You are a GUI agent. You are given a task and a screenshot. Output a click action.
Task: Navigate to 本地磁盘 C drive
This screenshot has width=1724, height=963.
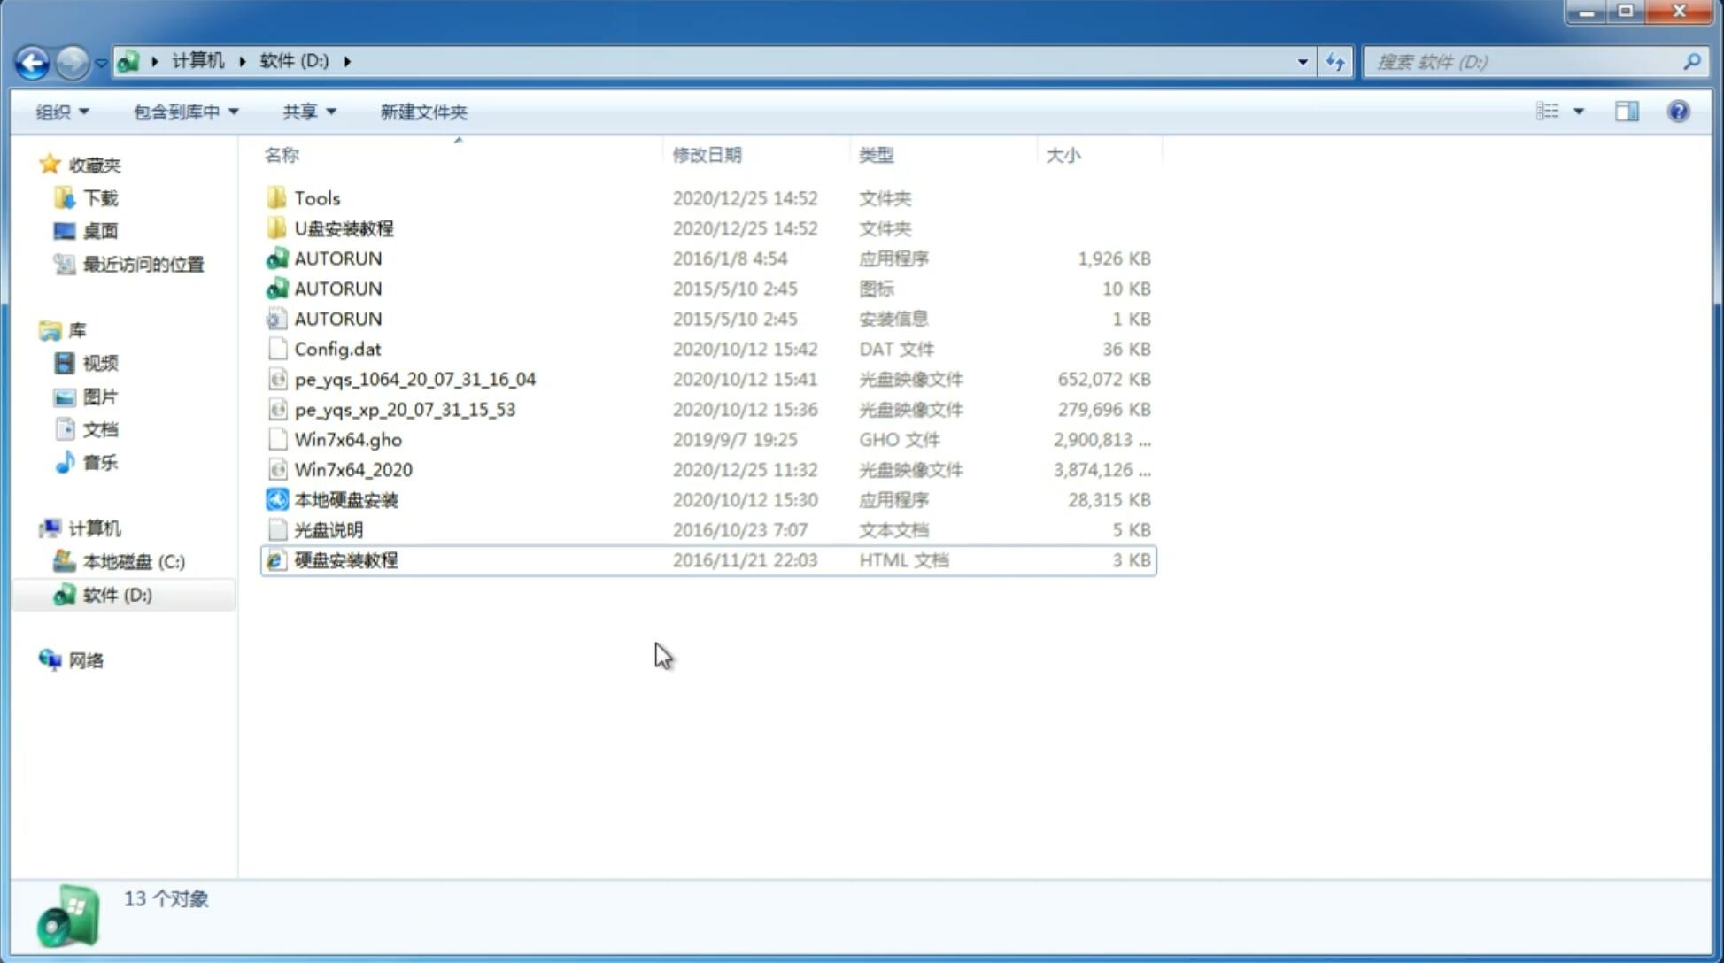134,561
